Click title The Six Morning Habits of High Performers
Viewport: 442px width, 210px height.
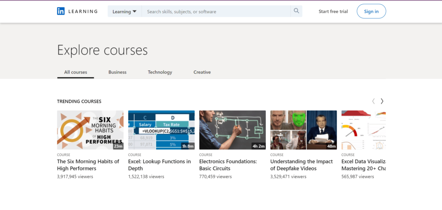tap(88, 165)
